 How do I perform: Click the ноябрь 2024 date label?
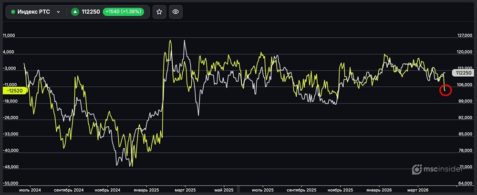[x=106, y=189]
